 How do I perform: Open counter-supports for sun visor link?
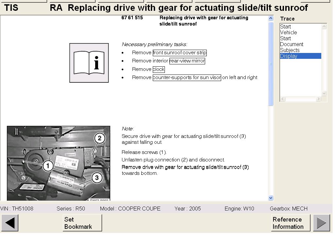187,77
